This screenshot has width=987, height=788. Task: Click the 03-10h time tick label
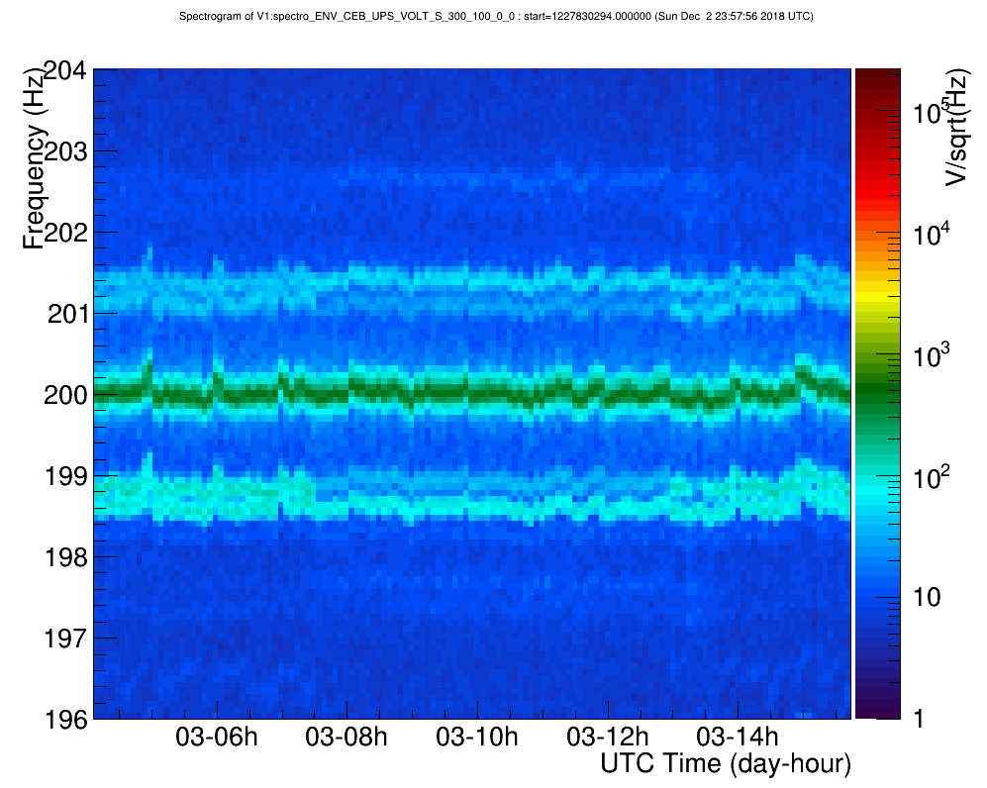pos(477,737)
